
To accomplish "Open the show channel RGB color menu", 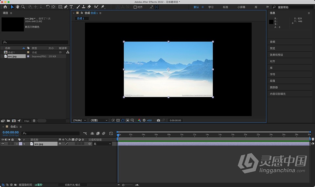I will tap(139, 120).
